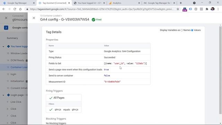Open the browser home page

click(20, 9)
